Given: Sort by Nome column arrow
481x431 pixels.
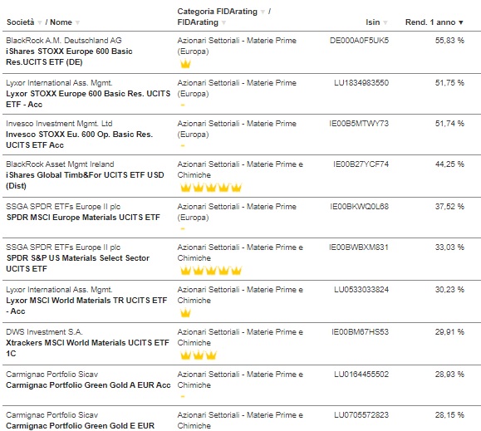Looking at the screenshot, I should point(77,22).
